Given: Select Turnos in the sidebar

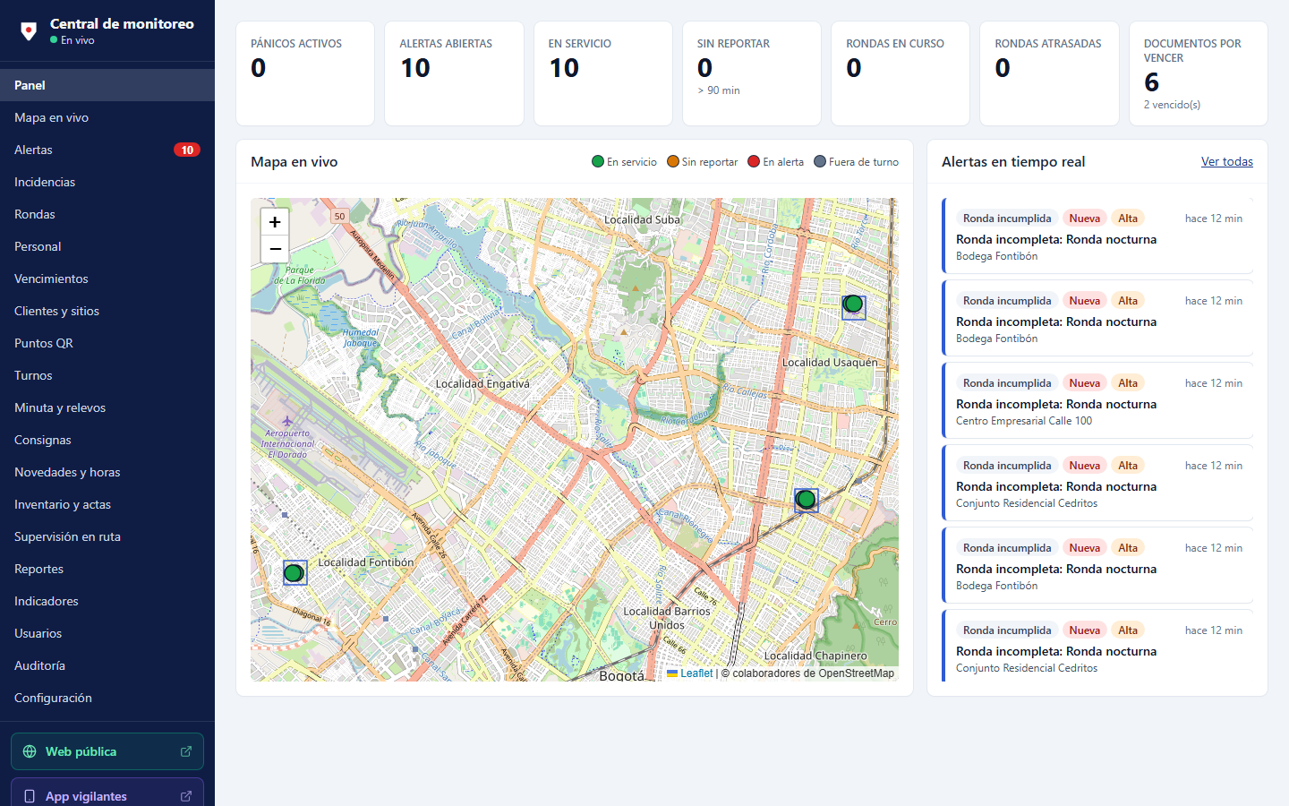Looking at the screenshot, I should tap(107, 375).
